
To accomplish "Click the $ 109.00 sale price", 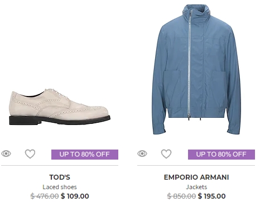I will coord(75,196).
